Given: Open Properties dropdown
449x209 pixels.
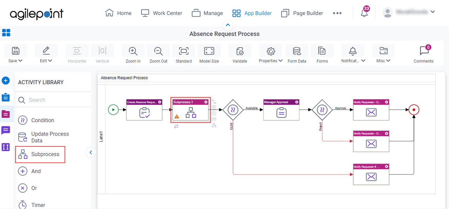Looking at the screenshot, I should pos(270,55).
